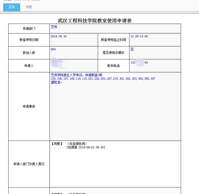Click the 包德清 2019-09-24 signature line
The height and width of the screenshot is (194, 201).
(86, 147)
